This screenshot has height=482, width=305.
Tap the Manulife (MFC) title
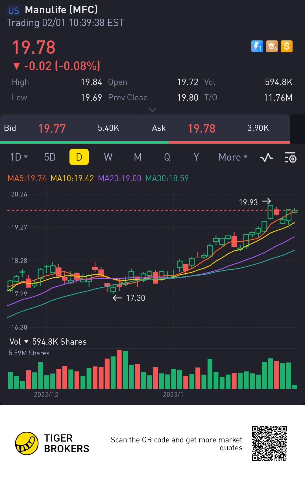(61, 10)
